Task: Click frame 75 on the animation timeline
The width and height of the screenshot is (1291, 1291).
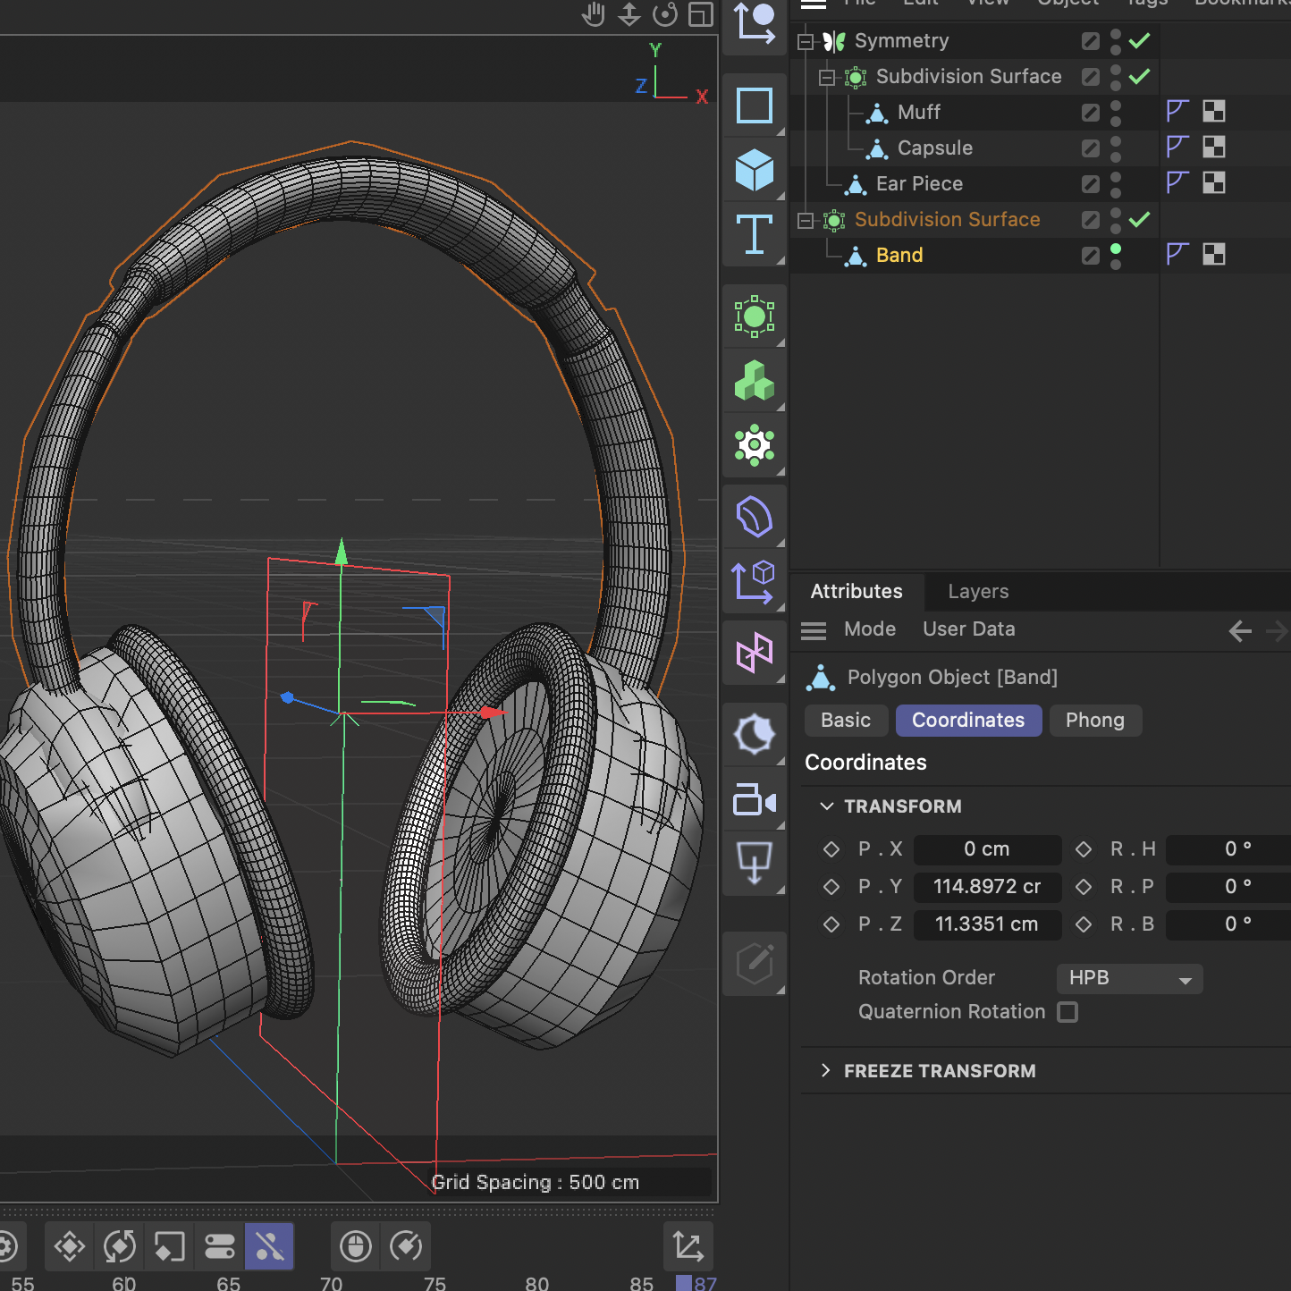Action: click(x=435, y=1283)
